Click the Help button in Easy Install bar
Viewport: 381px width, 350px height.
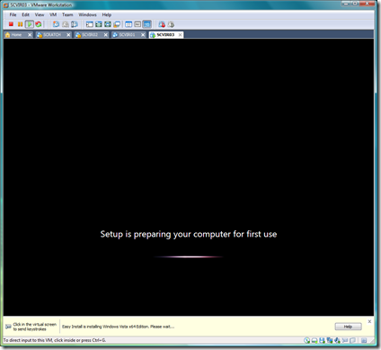tap(348, 327)
